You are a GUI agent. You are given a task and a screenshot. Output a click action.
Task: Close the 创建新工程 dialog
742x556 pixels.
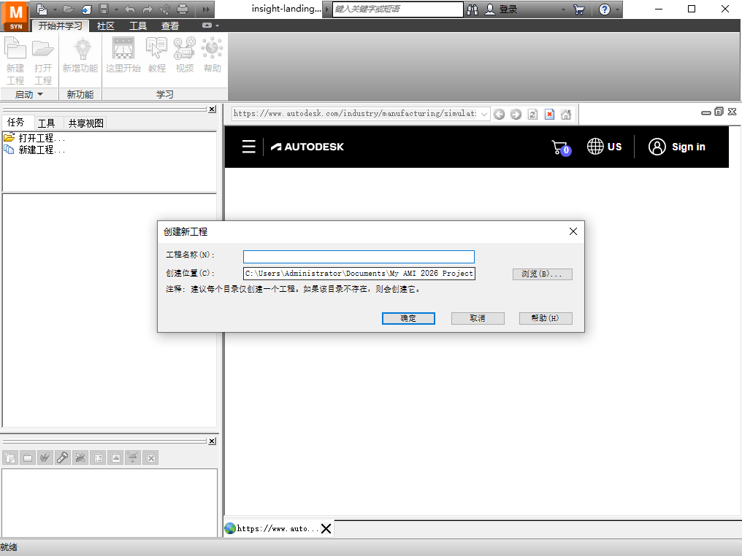pos(573,231)
